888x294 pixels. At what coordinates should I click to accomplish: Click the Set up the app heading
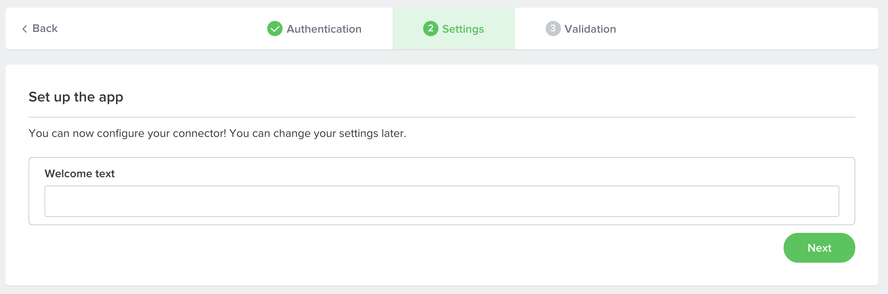point(76,97)
